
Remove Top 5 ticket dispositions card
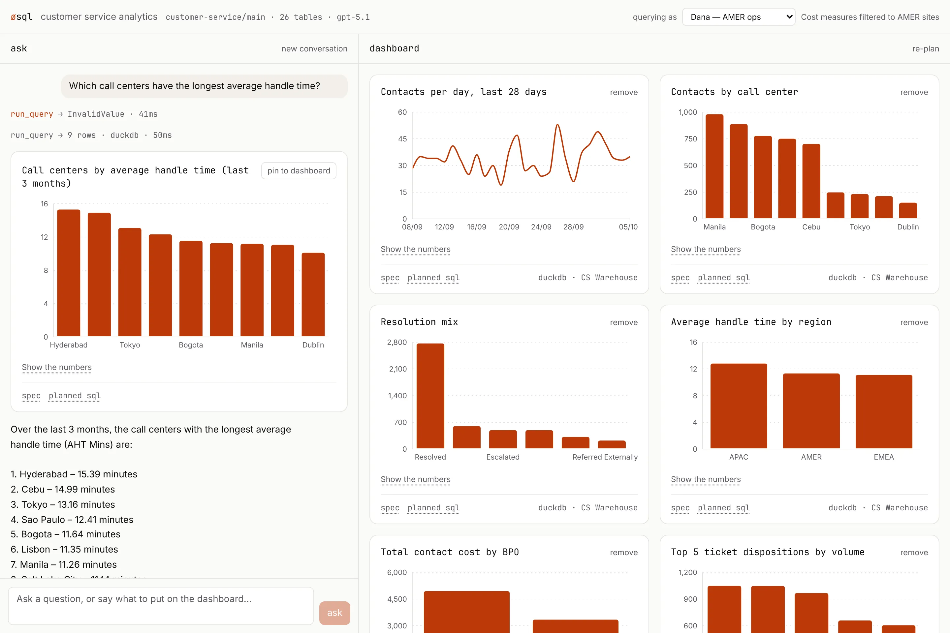[914, 552]
